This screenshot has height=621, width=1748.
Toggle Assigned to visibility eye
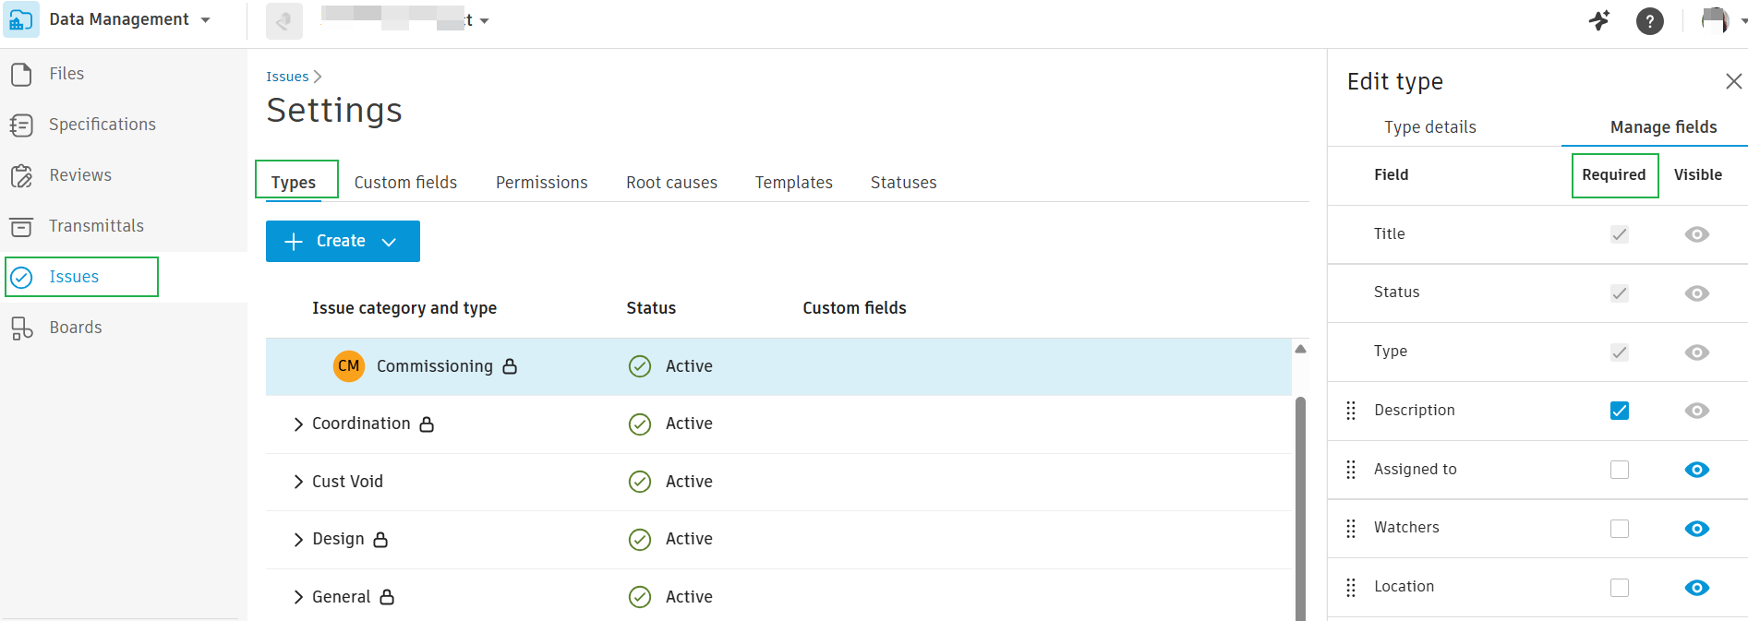click(x=1697, y=470)
